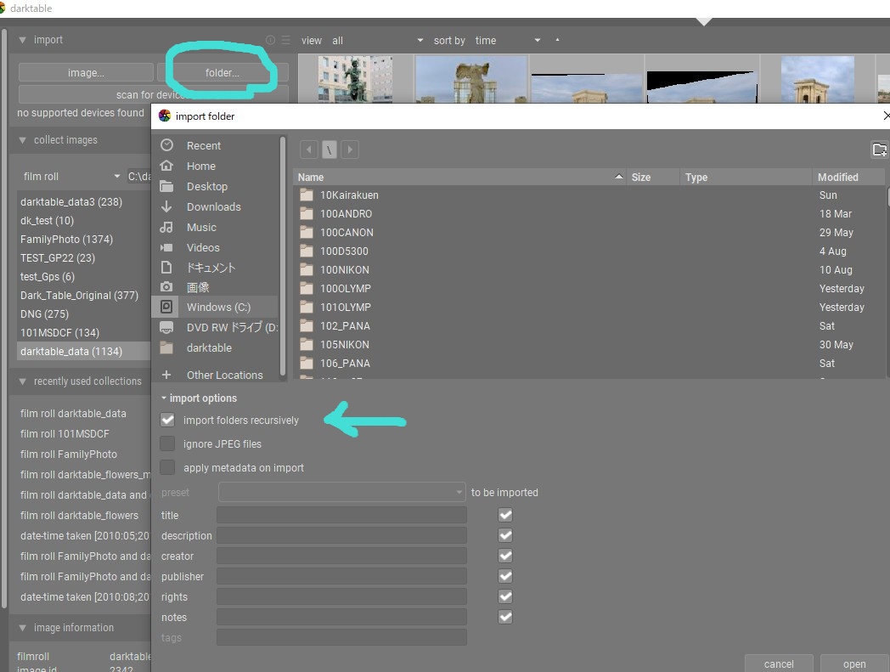Sort files by Type column

pos(746,178)
